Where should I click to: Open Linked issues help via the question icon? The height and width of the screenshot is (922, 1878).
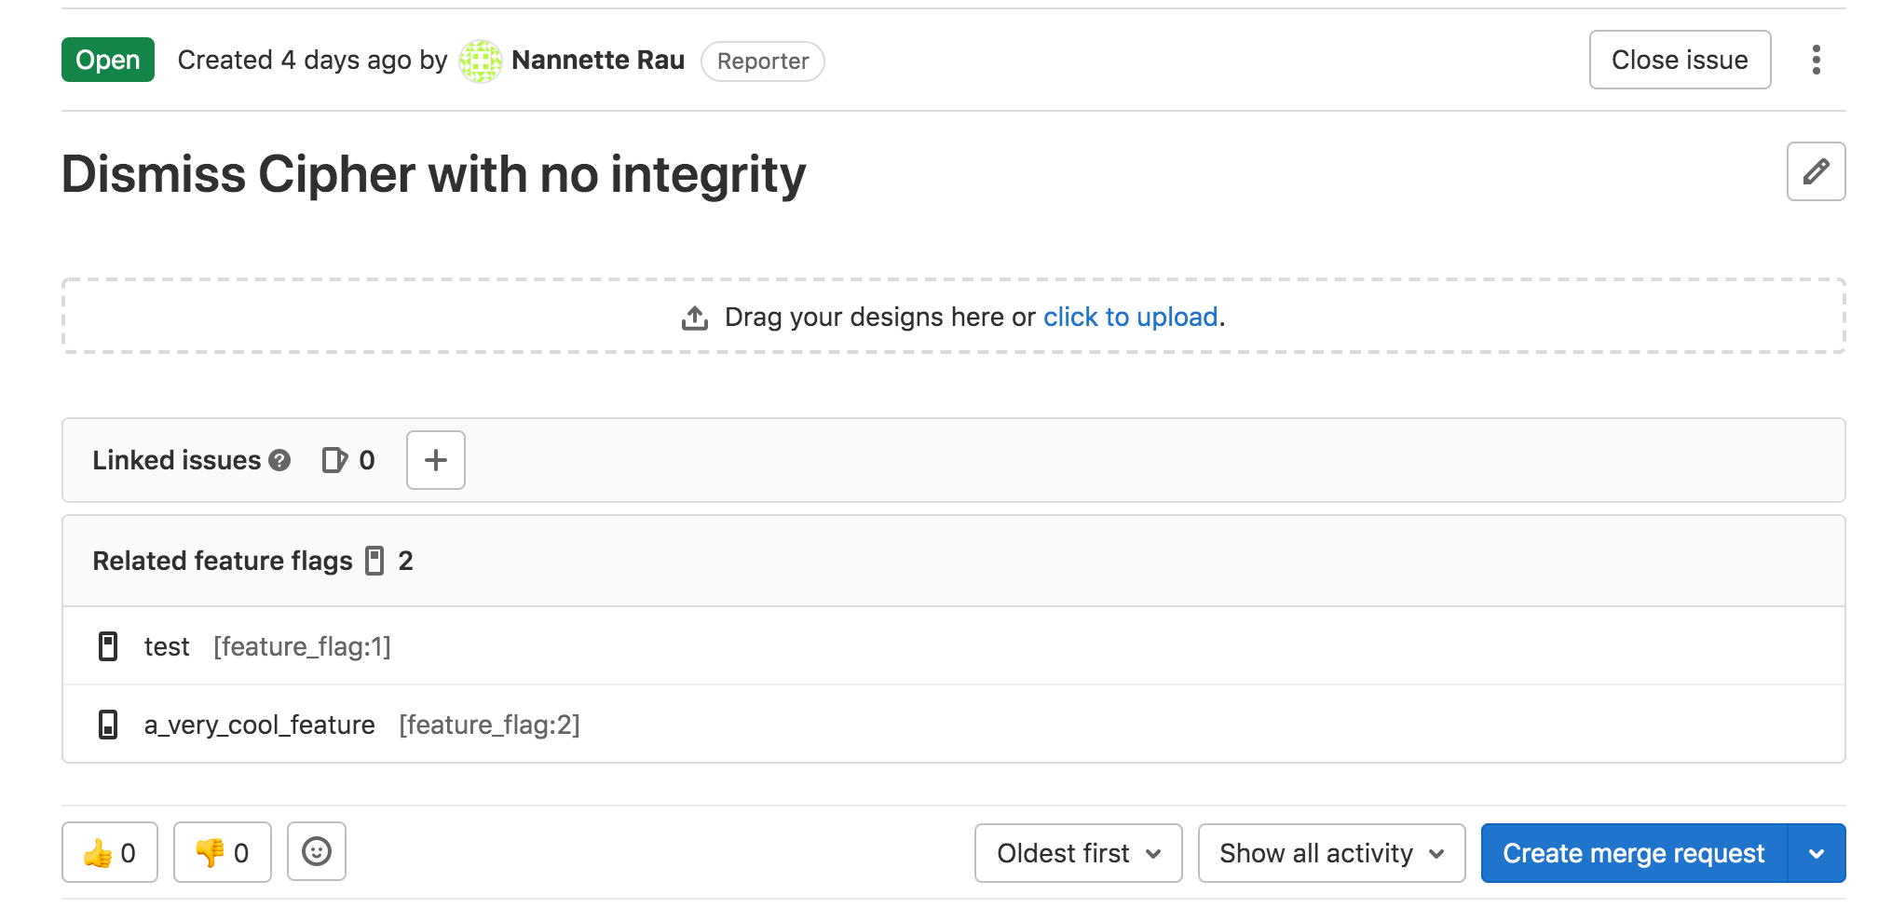[279, 460]
